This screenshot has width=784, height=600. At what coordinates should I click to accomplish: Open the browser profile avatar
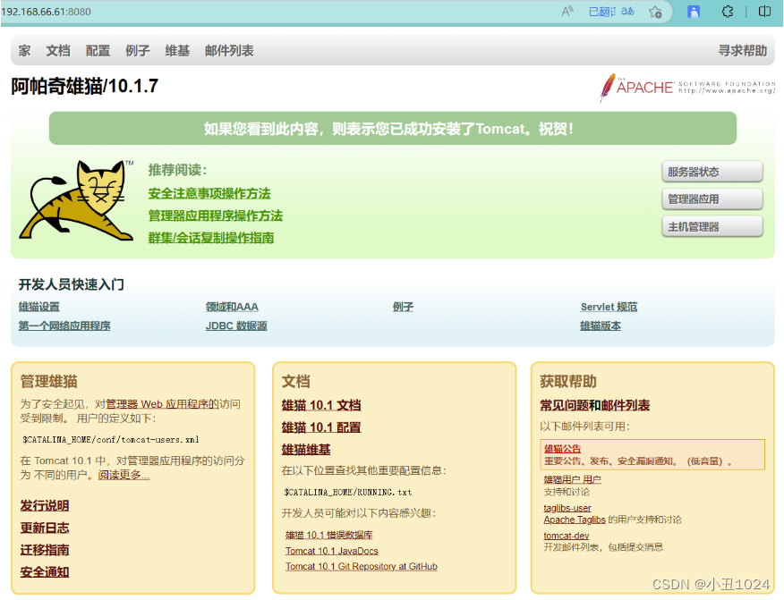pos(693,13)
